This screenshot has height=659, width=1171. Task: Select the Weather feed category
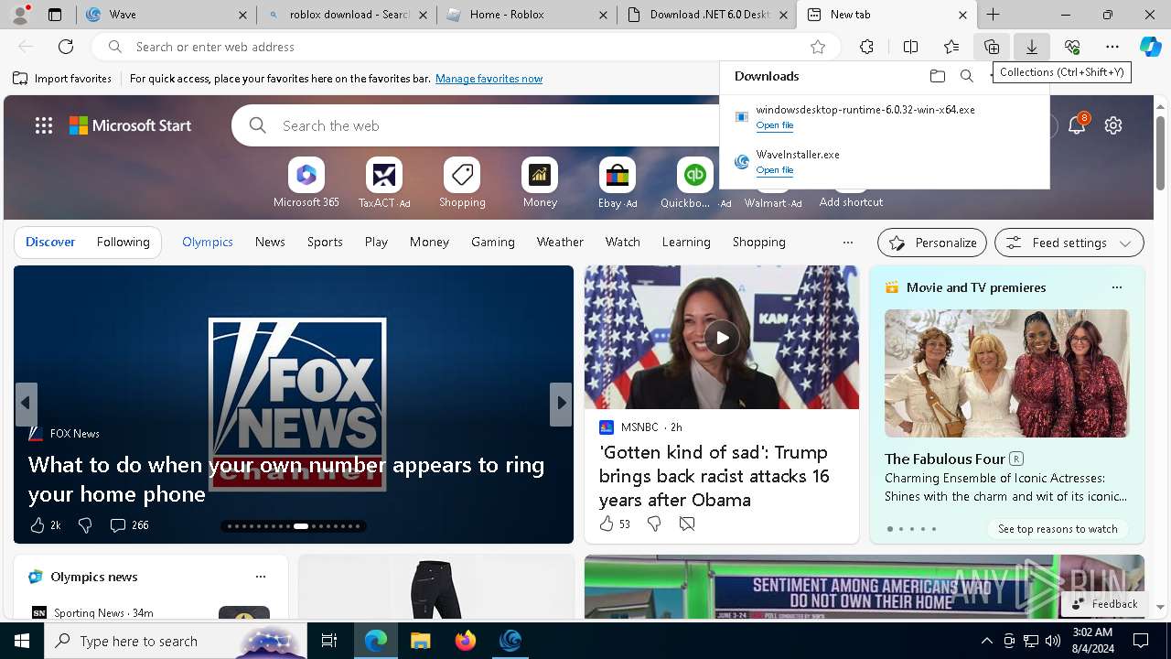(x=560, y=242)
